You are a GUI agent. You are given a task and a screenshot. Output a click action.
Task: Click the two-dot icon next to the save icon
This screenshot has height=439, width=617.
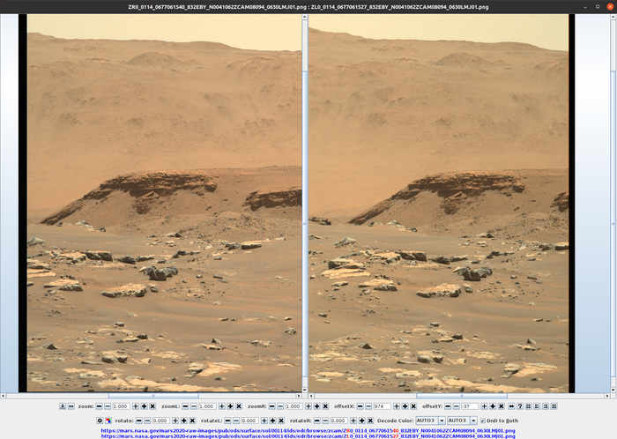tap(71, 406)
